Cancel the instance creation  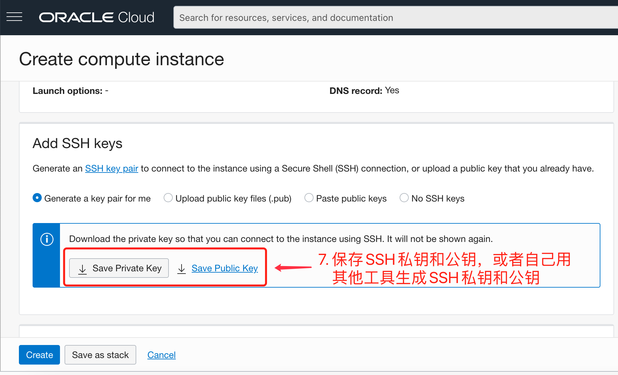pos(161,355)
